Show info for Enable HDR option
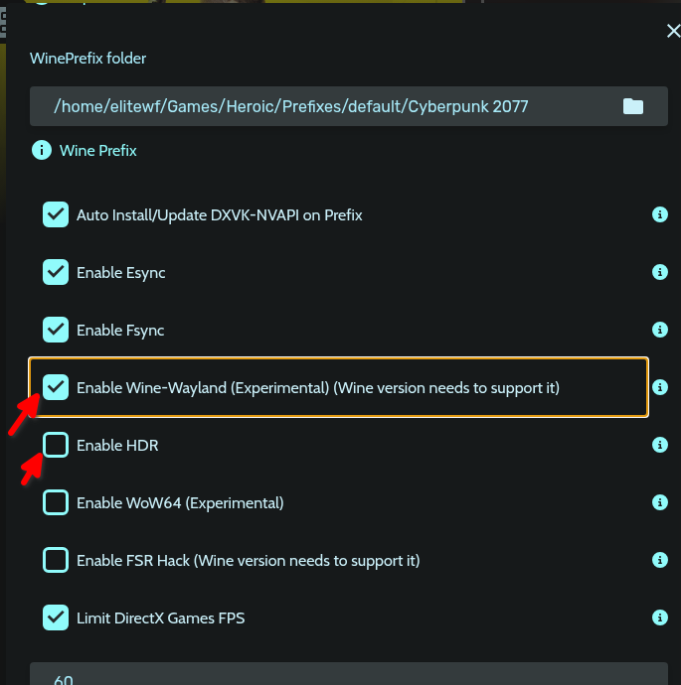 click(x=659, y=445)
